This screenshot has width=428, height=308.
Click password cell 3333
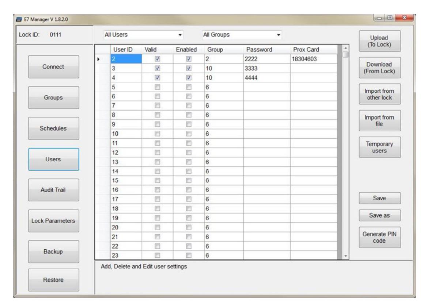coord(267,68)
